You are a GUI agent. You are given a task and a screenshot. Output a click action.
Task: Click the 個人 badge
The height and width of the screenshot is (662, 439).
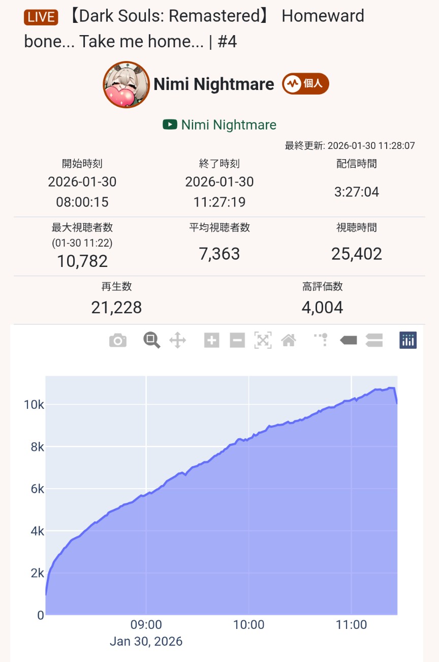(306, 84)
